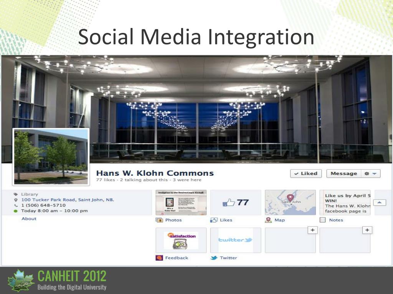
Task: Click the Hans W. Klohn Commons page title
Action: [x=155, y=173]
